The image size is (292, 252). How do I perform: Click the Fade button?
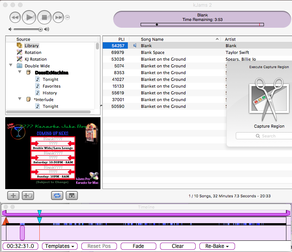(138, 246)
